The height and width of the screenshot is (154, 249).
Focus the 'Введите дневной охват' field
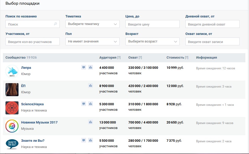[x=212, y=24]
